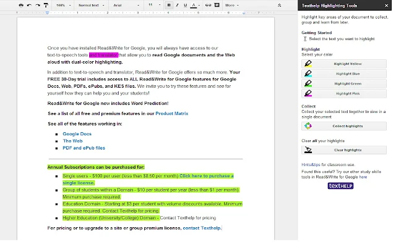Image resolution: width=396 pixels, height=247 pixels.
Task: Choose the Highlight Yellow color
Action: [x=344, y=64]
